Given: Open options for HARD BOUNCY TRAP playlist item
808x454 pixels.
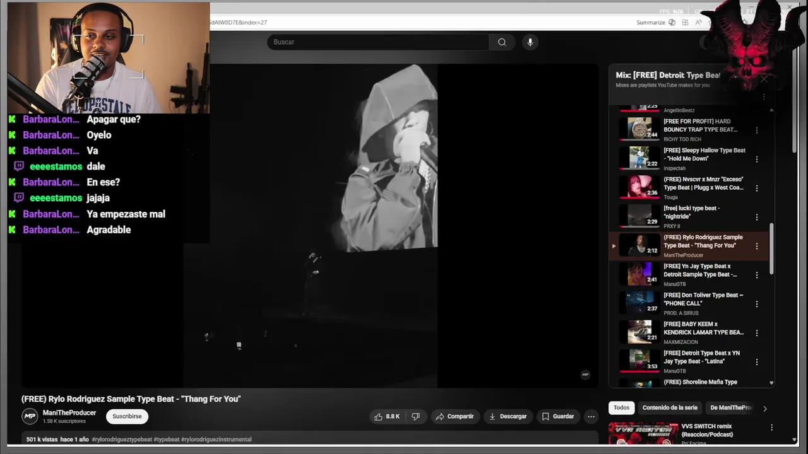Looking at the screenshot, I should coord(757,131).
